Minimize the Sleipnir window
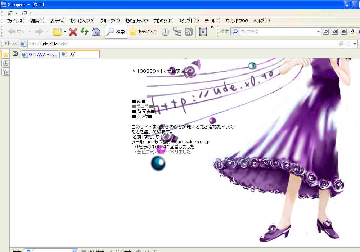Screen dimensions: 360x252 tap(347, 5)
